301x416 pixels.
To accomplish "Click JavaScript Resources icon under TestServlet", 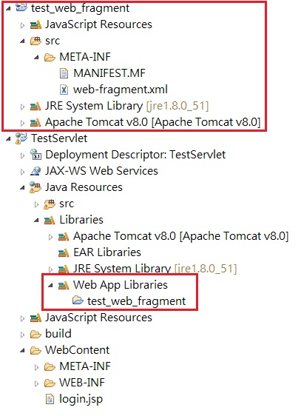I will [x=35, y=318].
